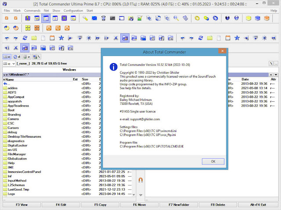The image size is (281, 210).
Task: Select the DesktopTileResources folder
Action: pyautogui.click(x=25, y=136)
